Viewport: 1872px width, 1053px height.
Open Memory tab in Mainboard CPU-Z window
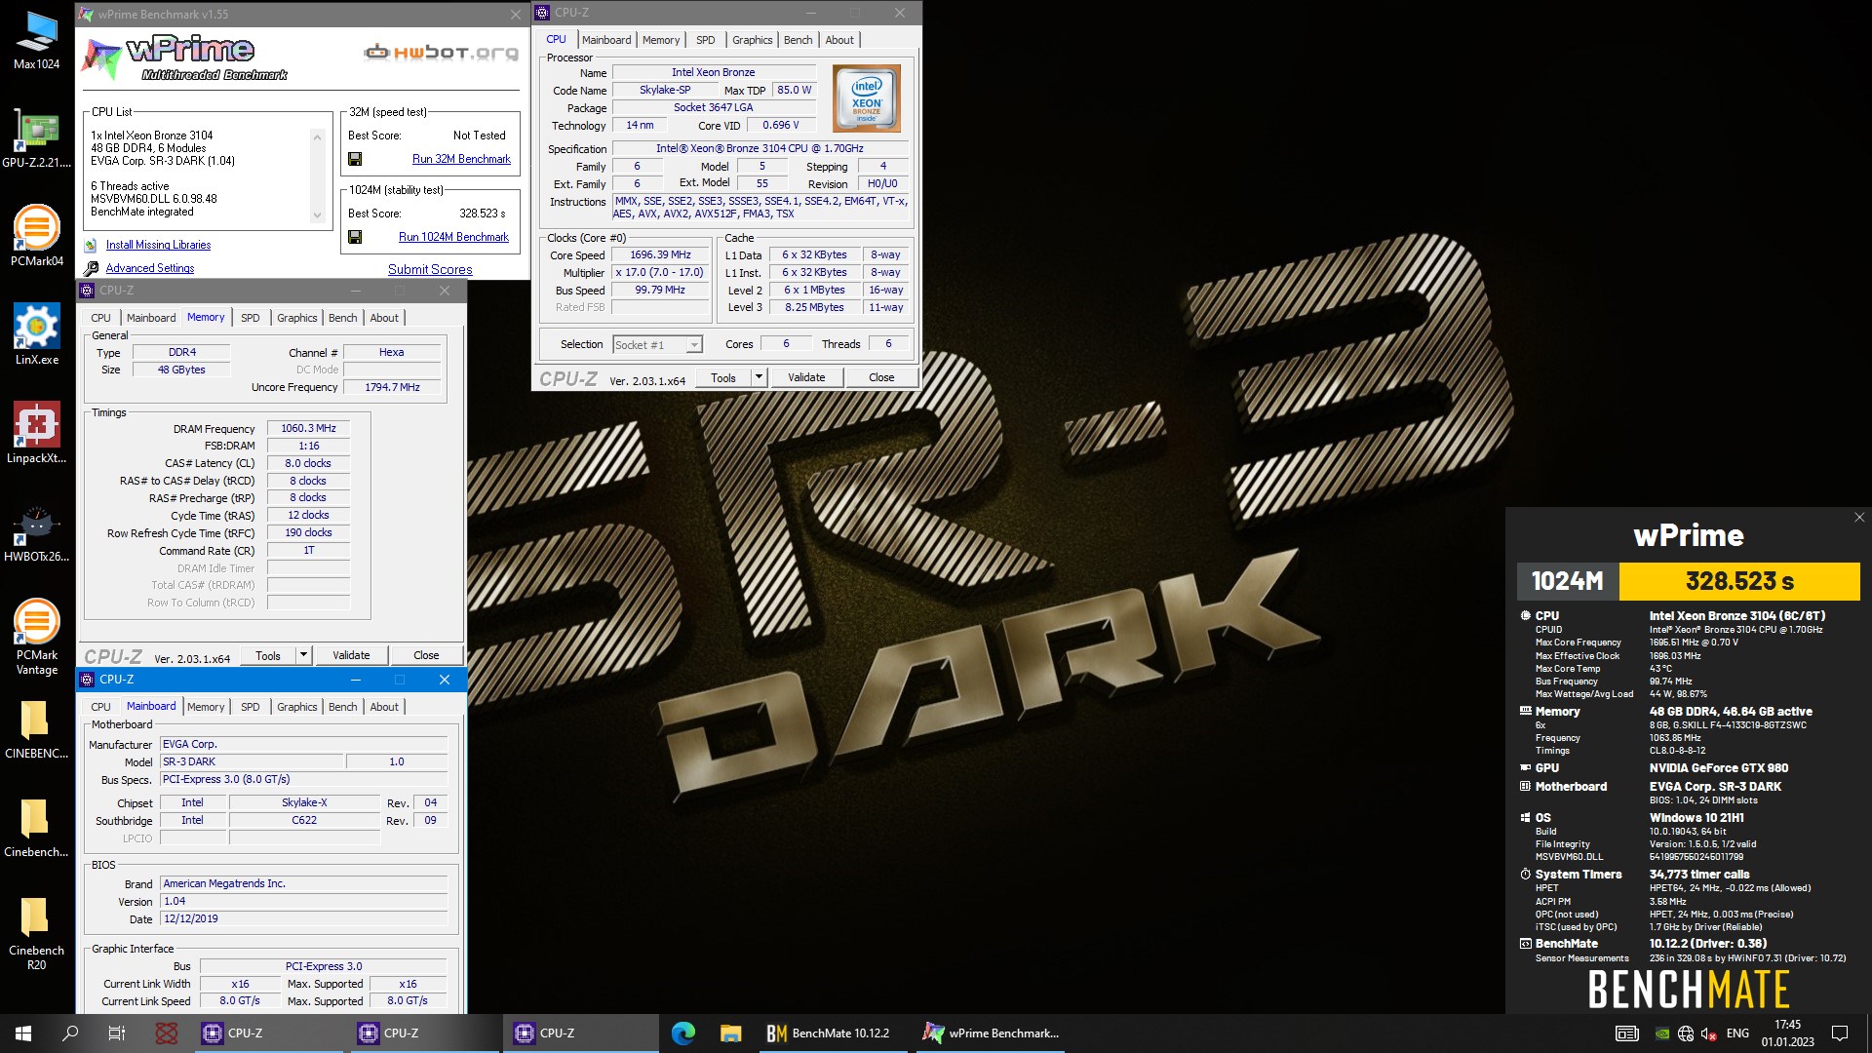tap(206, 707)
